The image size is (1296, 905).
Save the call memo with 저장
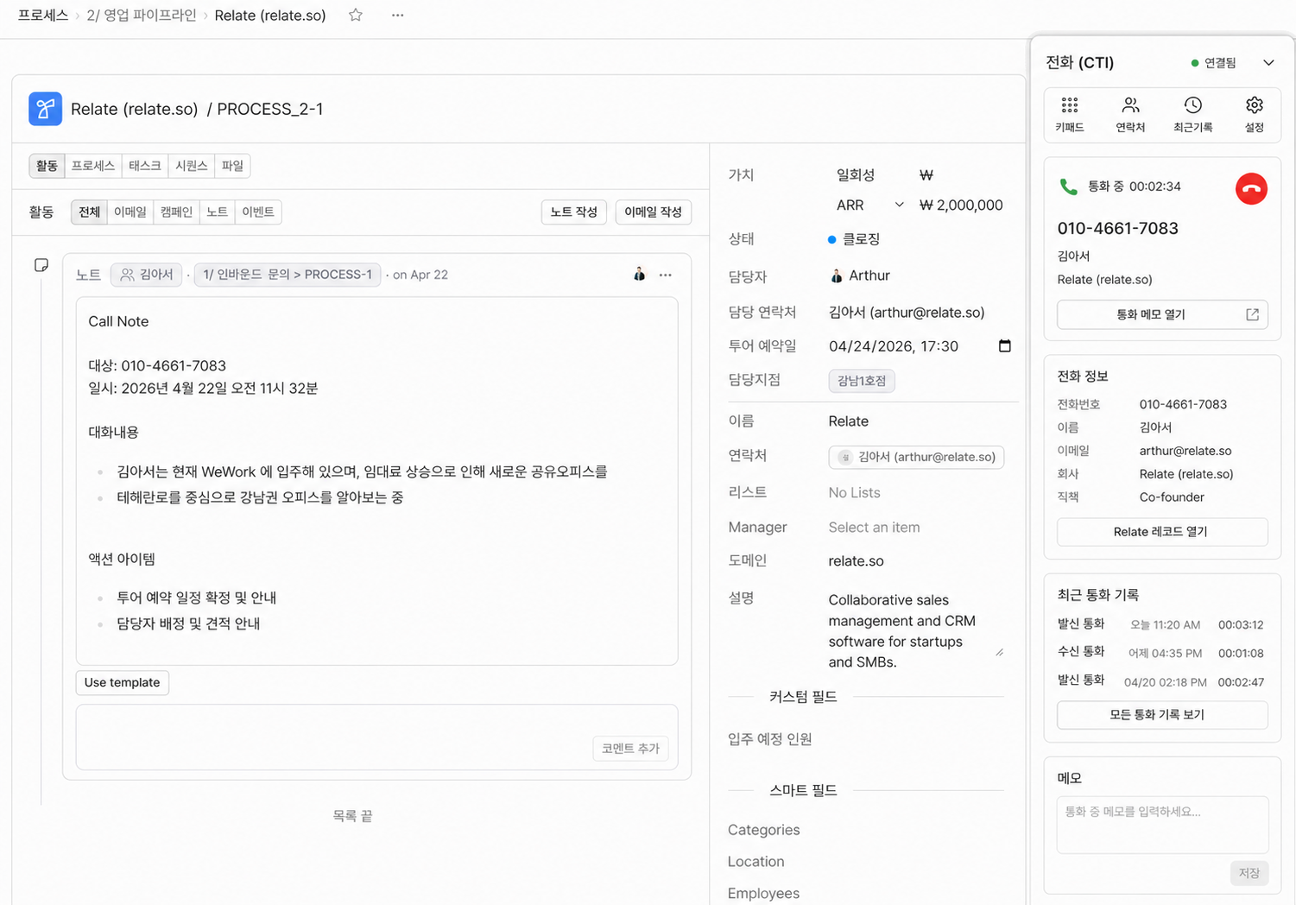pyautogui.click(x=1249, y=873)
